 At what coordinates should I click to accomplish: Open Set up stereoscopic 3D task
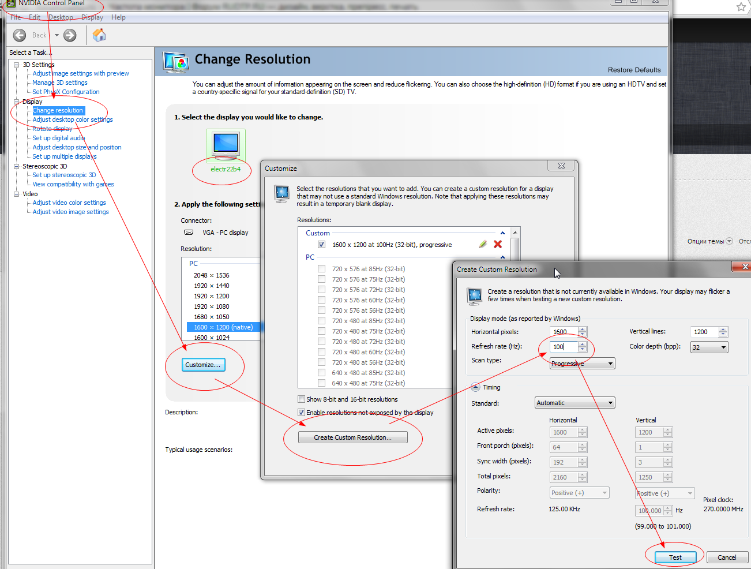(x=64, y=175)
